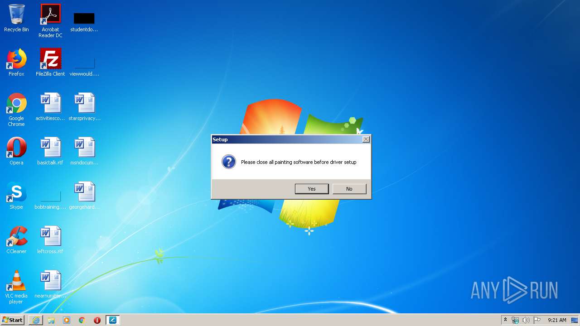580x326 pixels.
Task: Select the georgehard... Word document
Action: (x=84, y=196)
